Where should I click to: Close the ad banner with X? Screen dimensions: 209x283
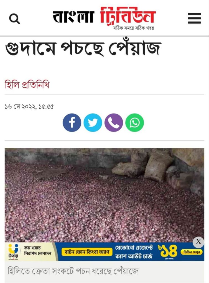198,242
